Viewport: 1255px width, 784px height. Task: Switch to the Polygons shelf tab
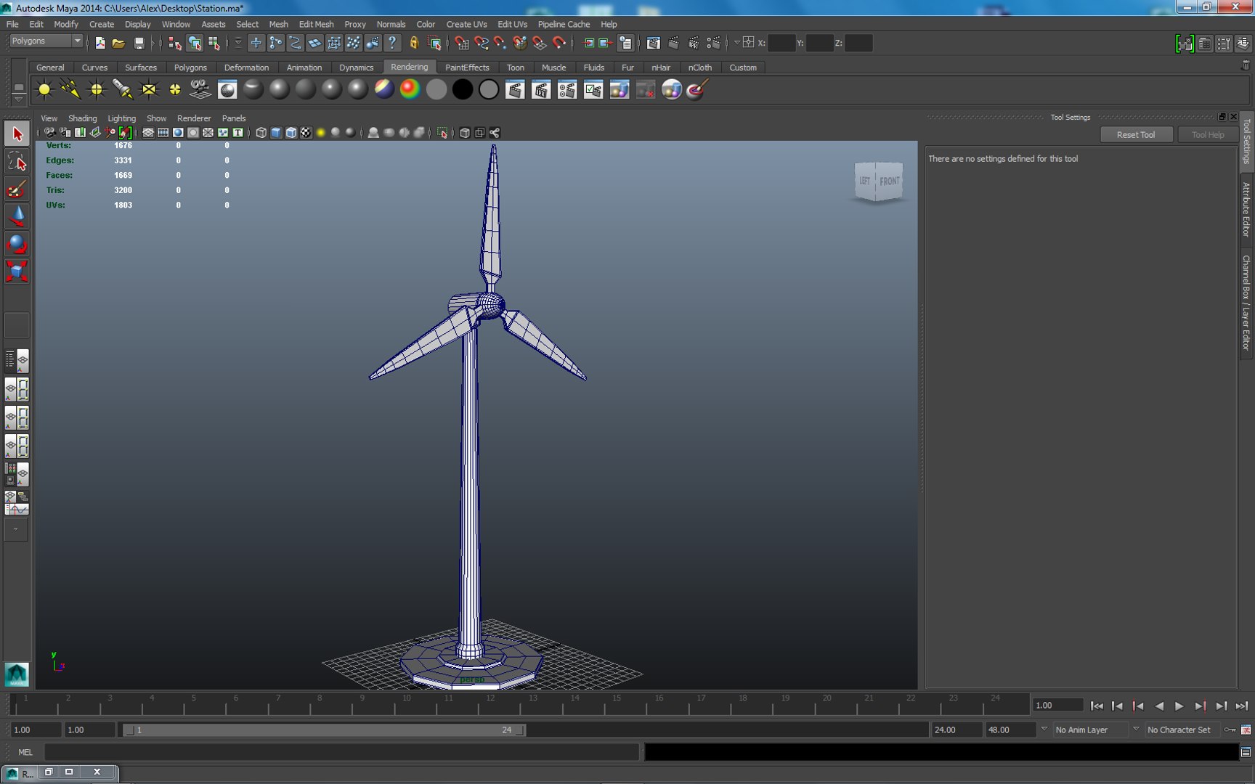[190, 68]
